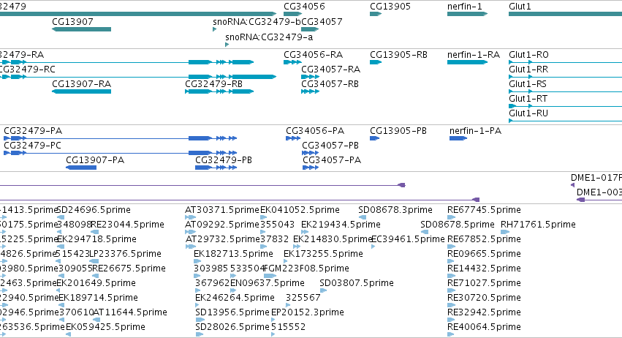Open EST RE09665.5prime
This screenshot has width=622, height=338.
pos(484,254)
